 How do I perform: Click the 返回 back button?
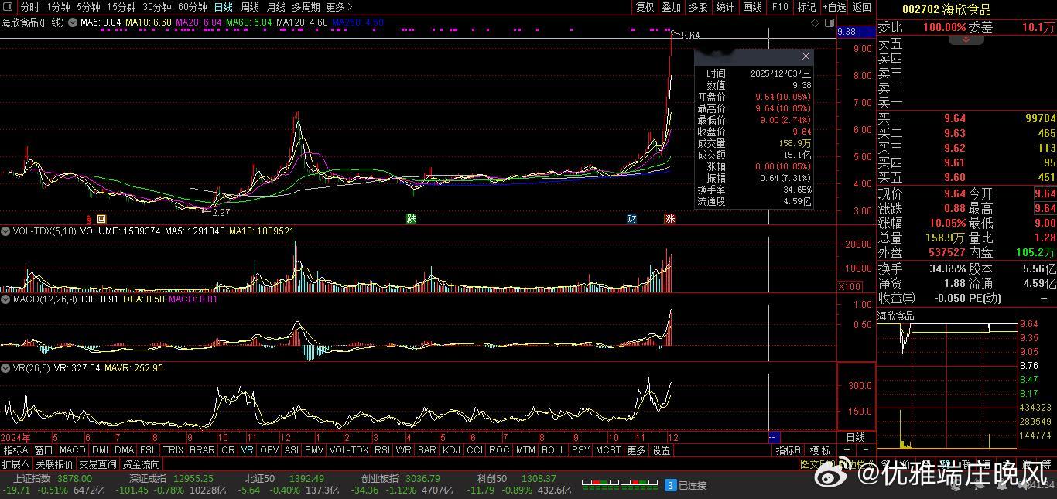click(861, 7)
